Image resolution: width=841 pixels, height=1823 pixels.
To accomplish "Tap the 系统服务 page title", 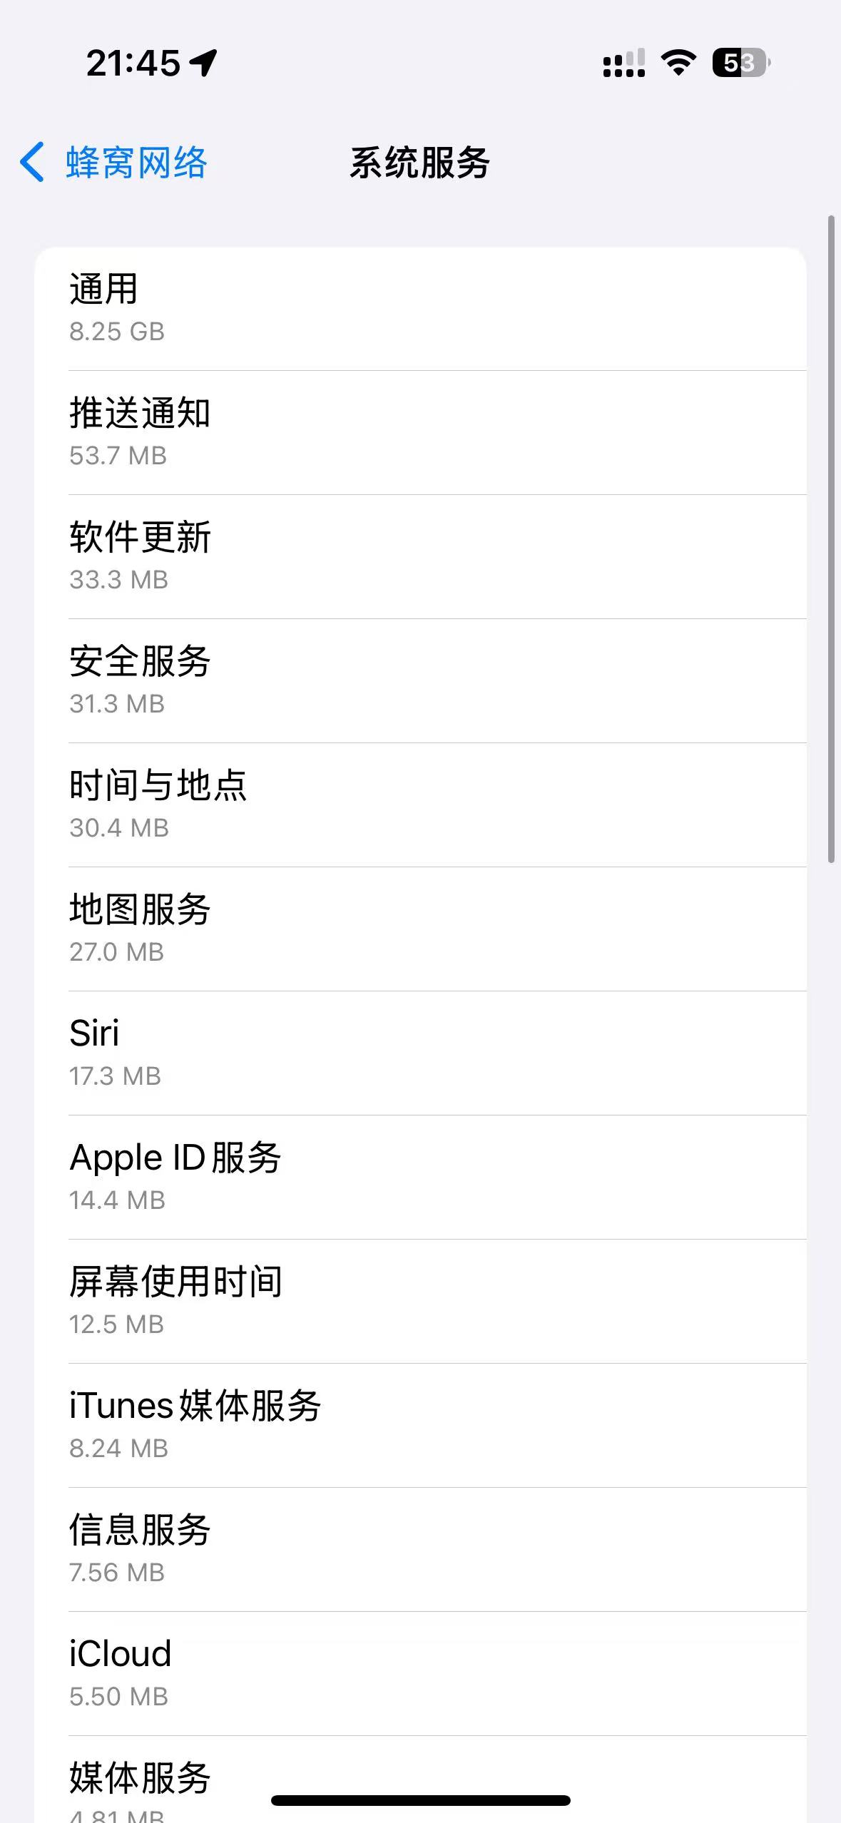I will pos(419,163).
